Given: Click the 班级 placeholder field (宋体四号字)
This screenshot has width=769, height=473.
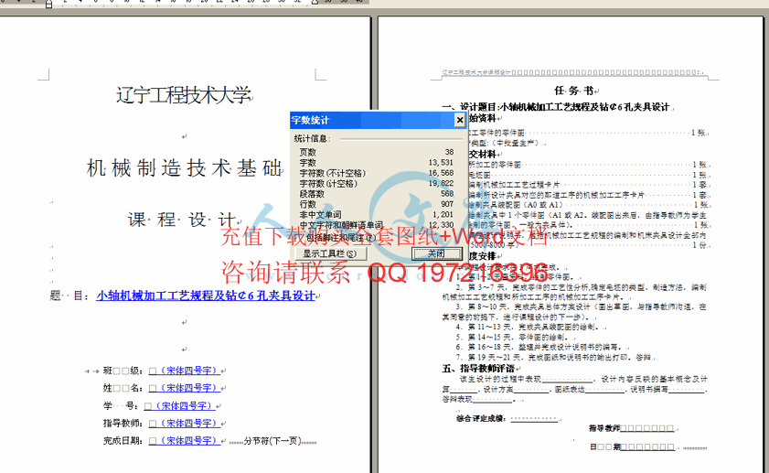Looking at the screenshot, I should coord(184,371).
